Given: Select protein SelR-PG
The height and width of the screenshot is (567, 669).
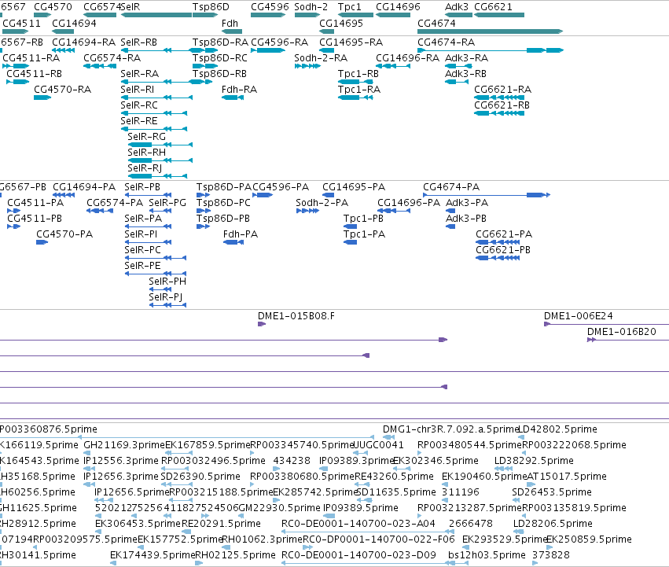Looking at the screenshot, I should [x=167, y=203].
